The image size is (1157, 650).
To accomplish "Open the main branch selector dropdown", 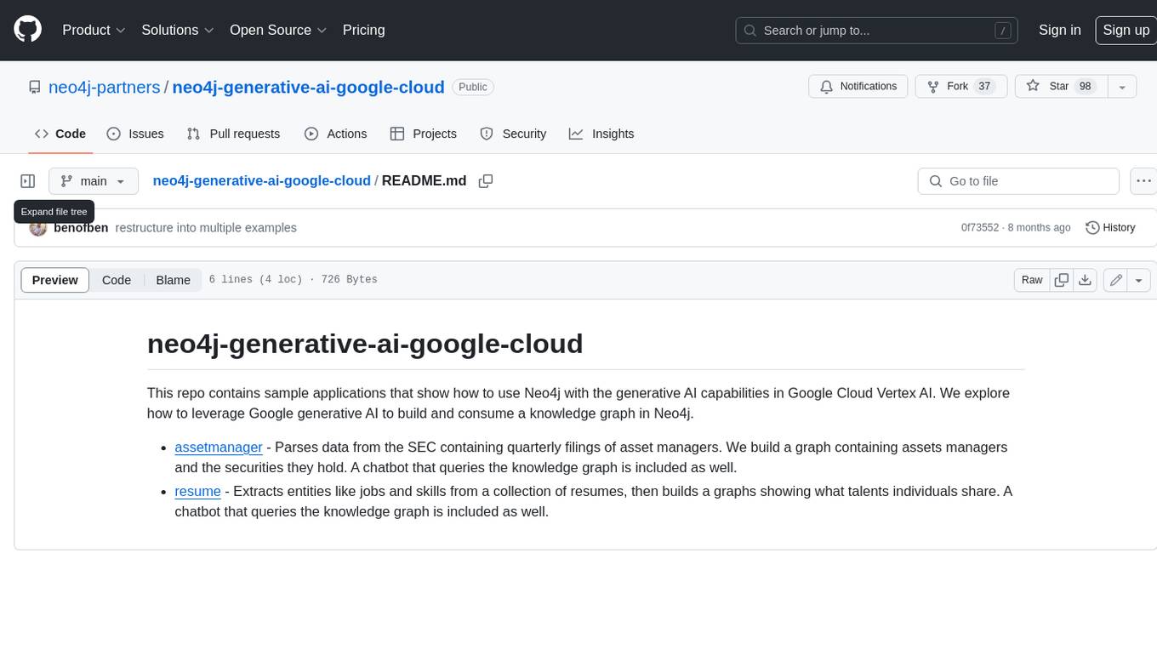I will coord(93,181).
